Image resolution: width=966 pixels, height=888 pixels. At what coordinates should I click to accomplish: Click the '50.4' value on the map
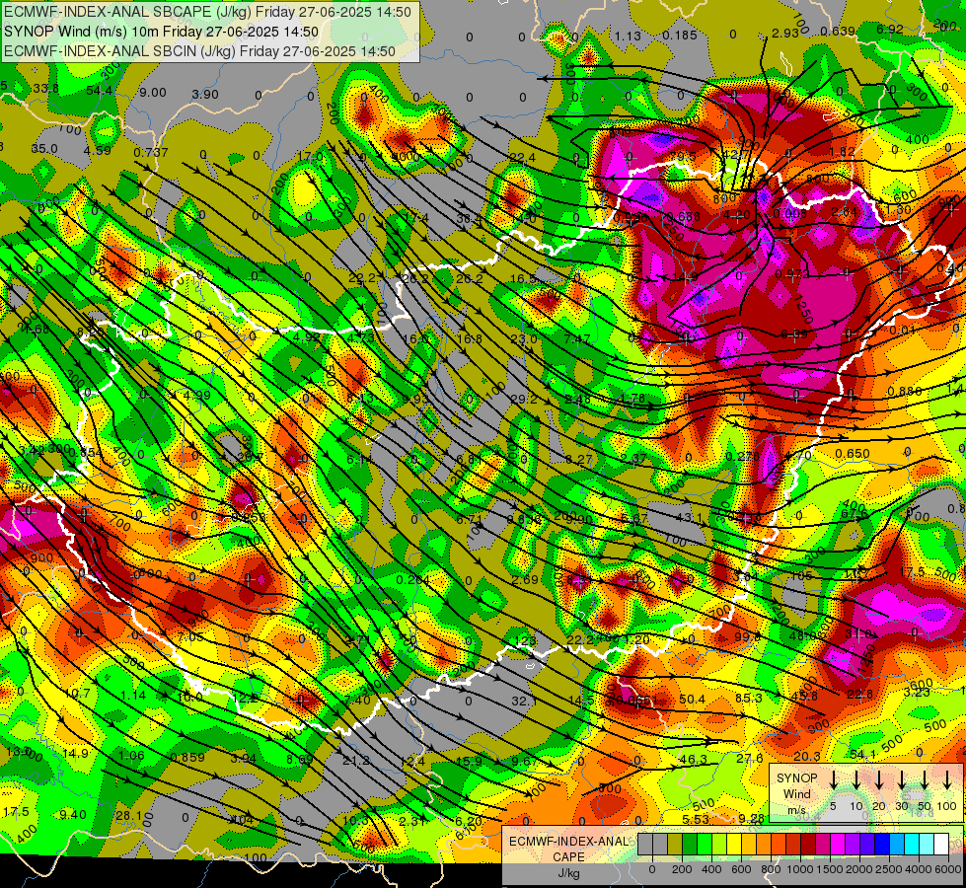coord(692,699)
